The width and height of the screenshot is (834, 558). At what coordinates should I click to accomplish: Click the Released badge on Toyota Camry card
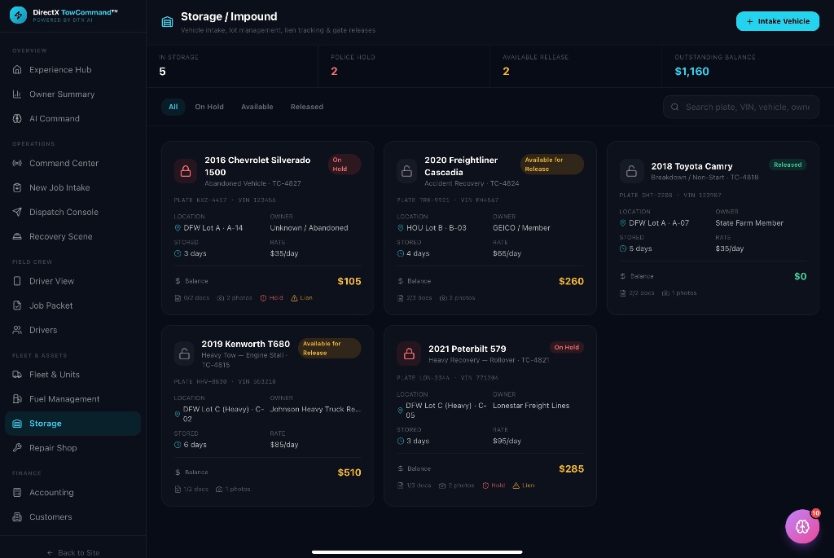point(788,165)
